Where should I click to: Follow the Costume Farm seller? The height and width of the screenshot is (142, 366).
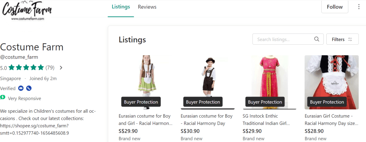point(335,7)
